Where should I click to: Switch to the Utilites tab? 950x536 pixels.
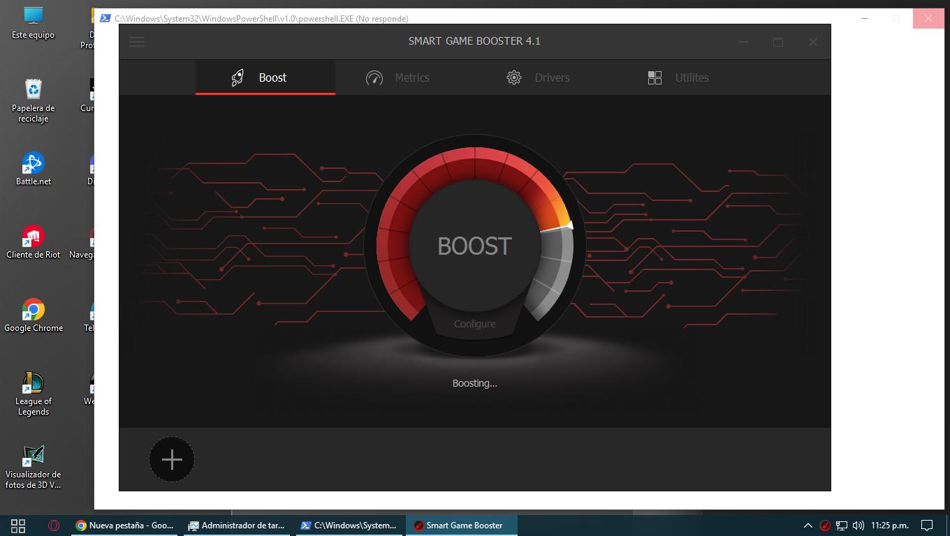(x=692, y=77)
